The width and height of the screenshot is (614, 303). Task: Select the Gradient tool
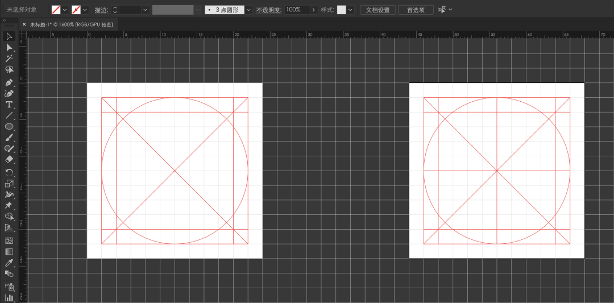click(x=9, y=251)
